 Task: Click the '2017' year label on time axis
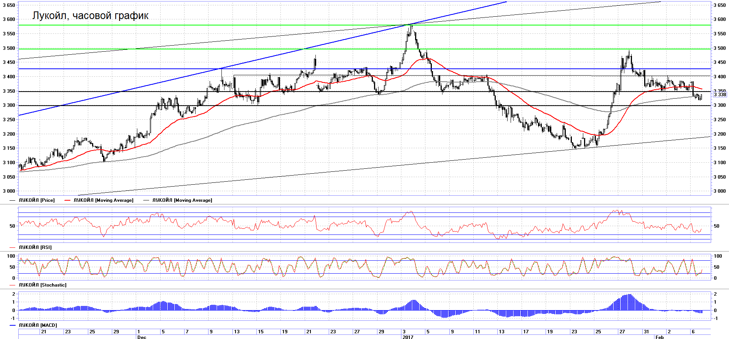(x=408, y=337)
